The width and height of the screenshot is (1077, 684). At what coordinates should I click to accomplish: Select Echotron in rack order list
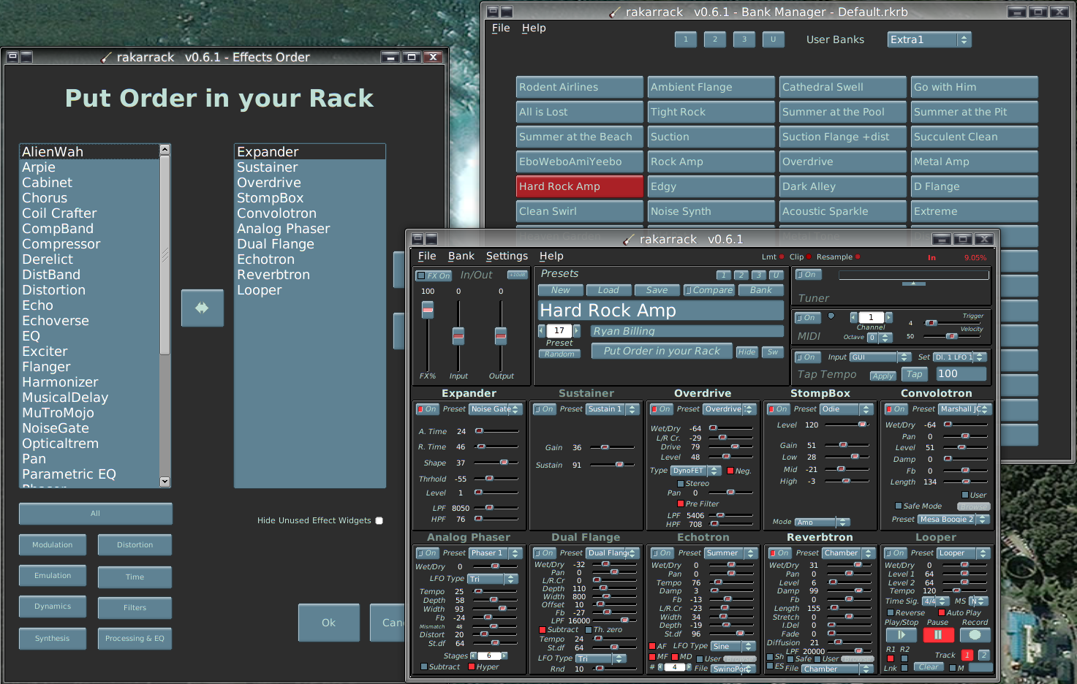(309, 259)
